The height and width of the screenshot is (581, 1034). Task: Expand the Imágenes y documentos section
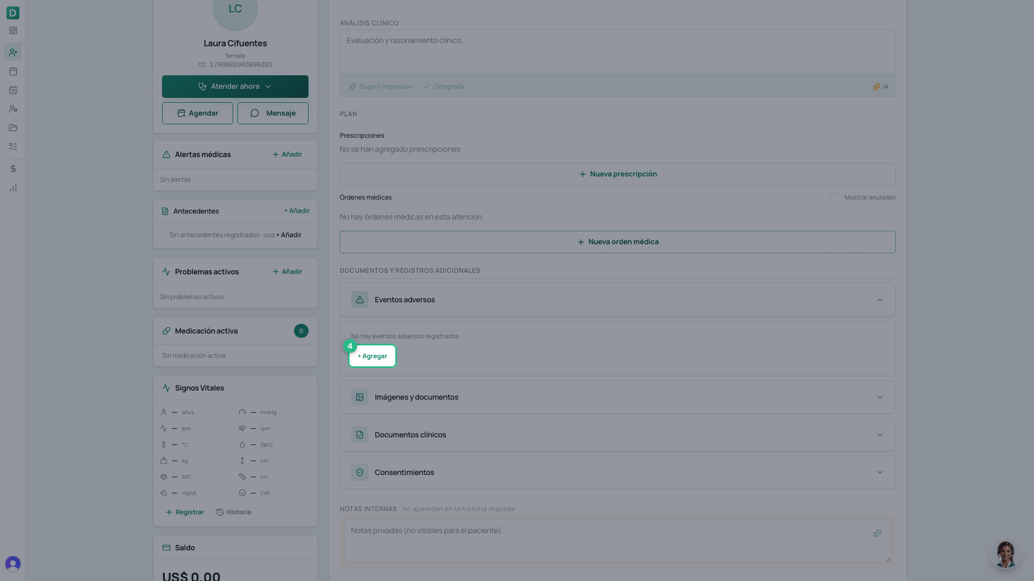click(x=618, y=397)
